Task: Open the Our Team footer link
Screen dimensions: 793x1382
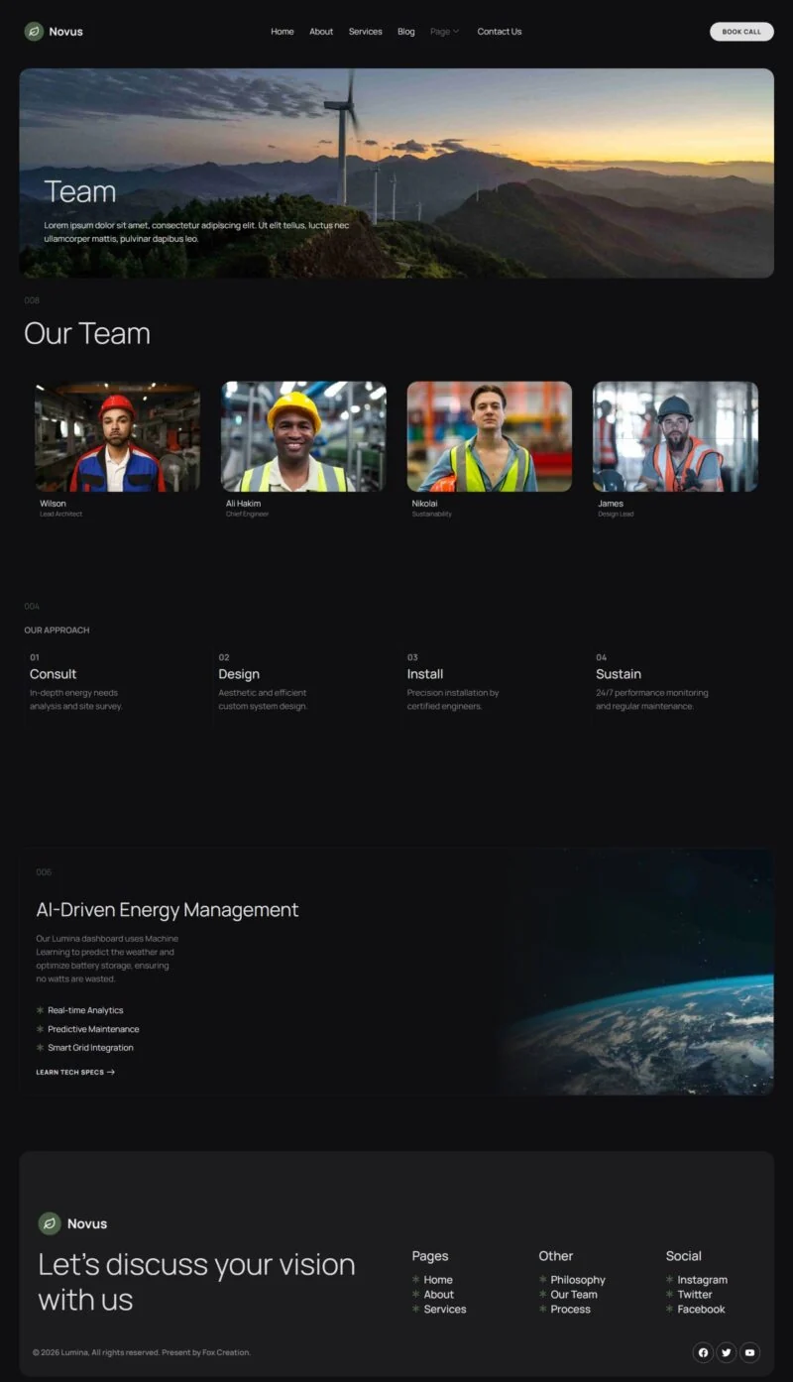Action: tap(574, 1295)
